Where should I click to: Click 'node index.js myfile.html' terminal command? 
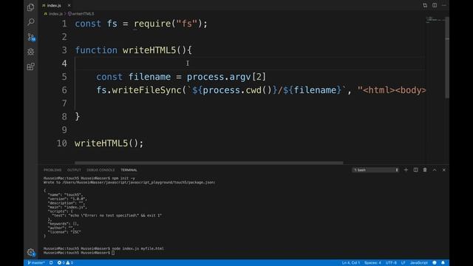(x=138, y=248)
